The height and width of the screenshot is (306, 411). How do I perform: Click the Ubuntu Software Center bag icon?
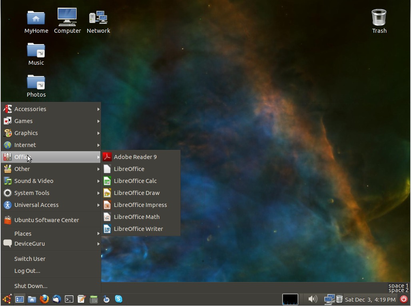click(8, 220)
